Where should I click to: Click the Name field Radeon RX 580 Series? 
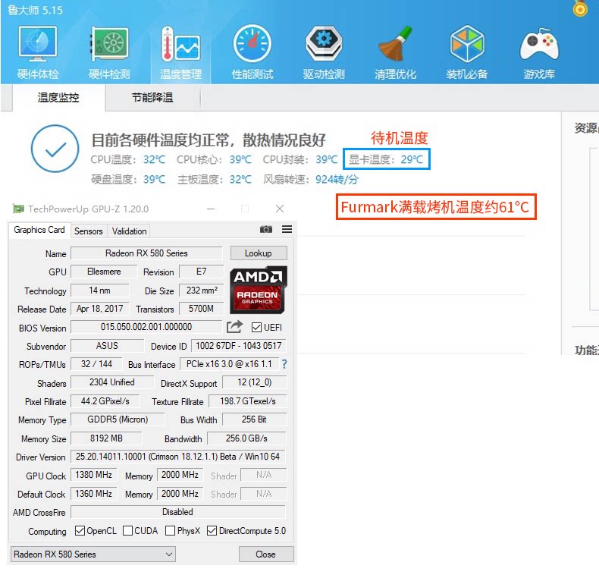click(146, 253)
